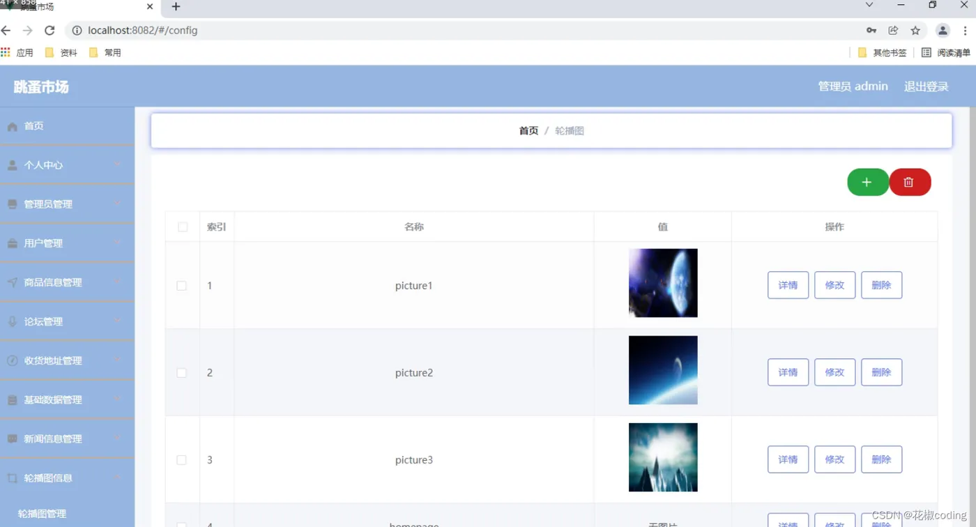Image resolution: width=976 pixels, height=527 pixels.
Task: Collapse 轮播图信息 using its chevron arrow
Action: pos(117,478)
